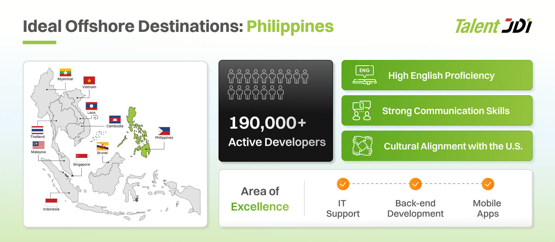Click the Indonesia flag icon
The height and width of the screenshot is (242, 555).
(x=51, y=202)
